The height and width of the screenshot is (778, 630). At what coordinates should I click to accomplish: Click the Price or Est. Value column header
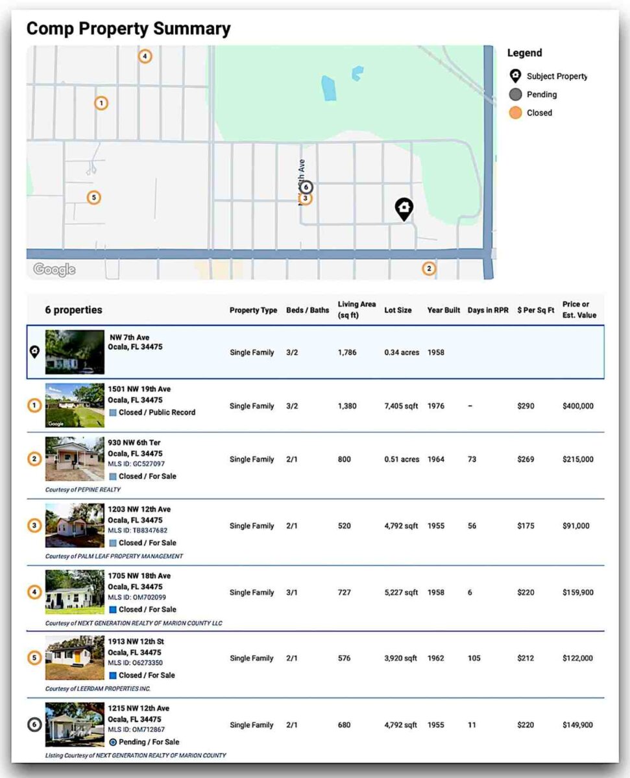[x=579, y=310]
